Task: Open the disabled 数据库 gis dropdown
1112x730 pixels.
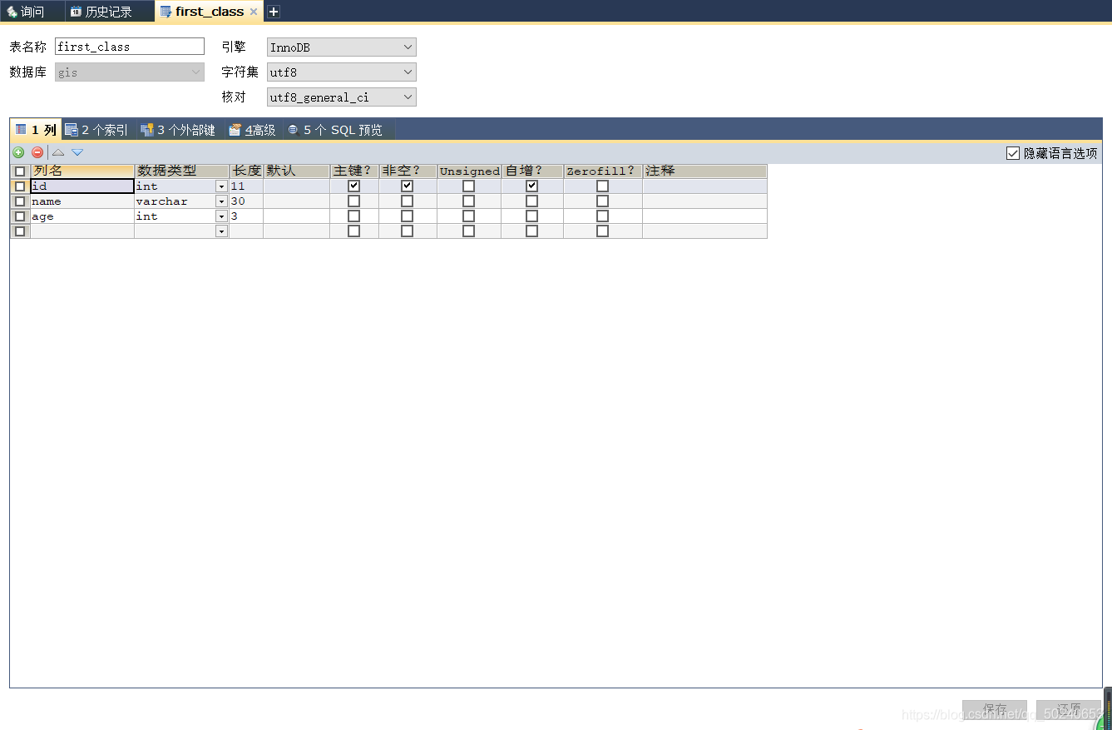Action: [x=130, y=72]
